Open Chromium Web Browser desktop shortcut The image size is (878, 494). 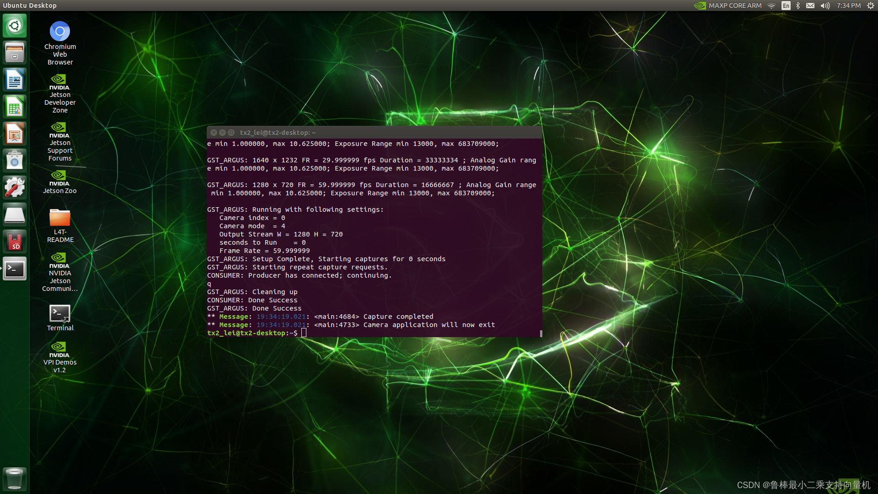tap(60, 43)
